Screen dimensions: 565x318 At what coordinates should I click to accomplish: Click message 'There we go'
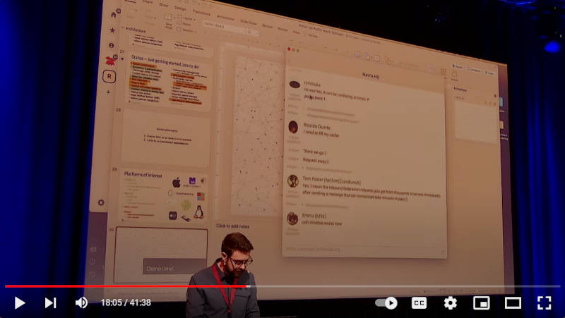(x=314, y=152)
